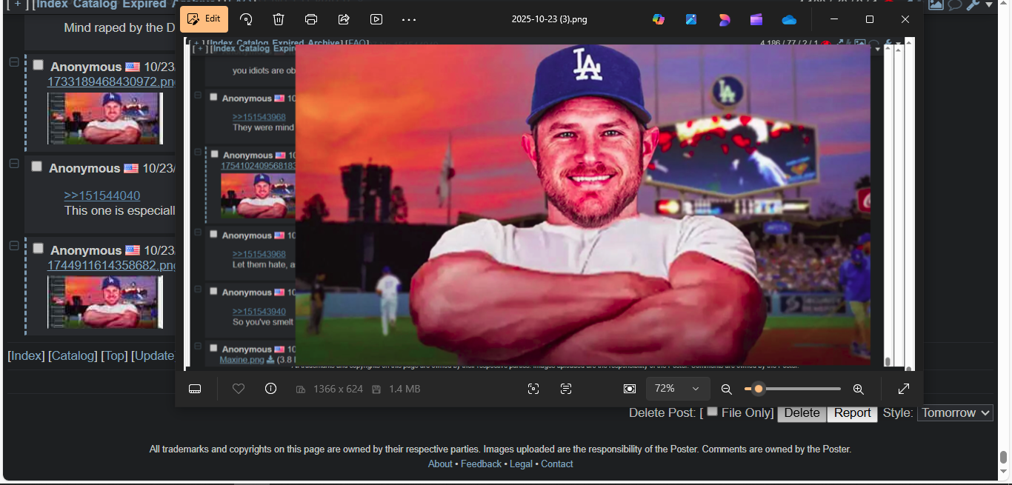The width and height of the screenshot is (1012, 485).
Task: Share the photo from Photos toolbar
Action: pos(344,19)
